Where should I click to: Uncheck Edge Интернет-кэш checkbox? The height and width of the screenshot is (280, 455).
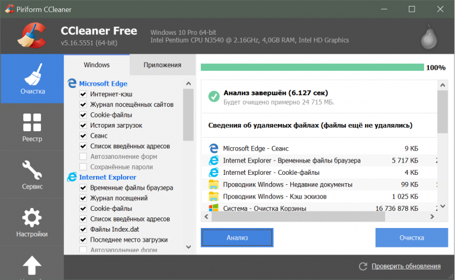point(83,94)
